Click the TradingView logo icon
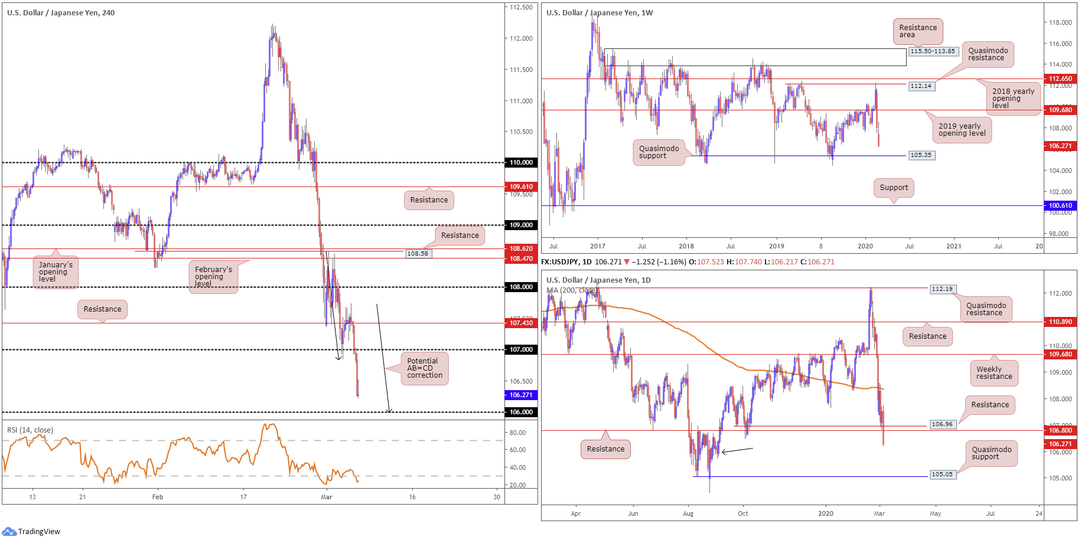 (x=9, y=531)
